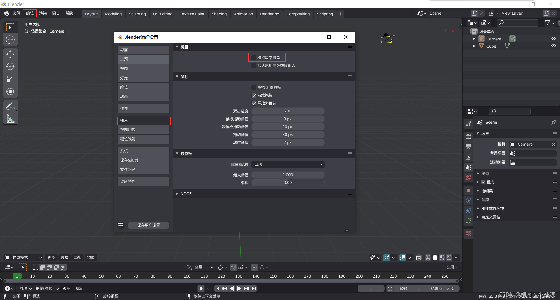This screenshot has height=300, width=560.
Task: Collapse the 鼠标 panel
Action: tap(177, 77)
